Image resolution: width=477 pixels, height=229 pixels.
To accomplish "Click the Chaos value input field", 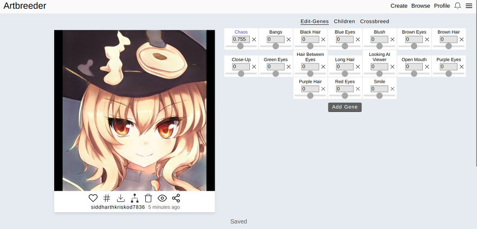I will point(241,40).
